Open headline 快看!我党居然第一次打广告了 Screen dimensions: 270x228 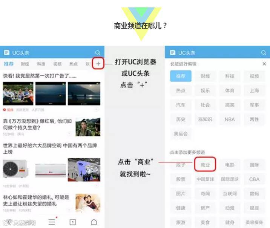[x=40, y=76]
